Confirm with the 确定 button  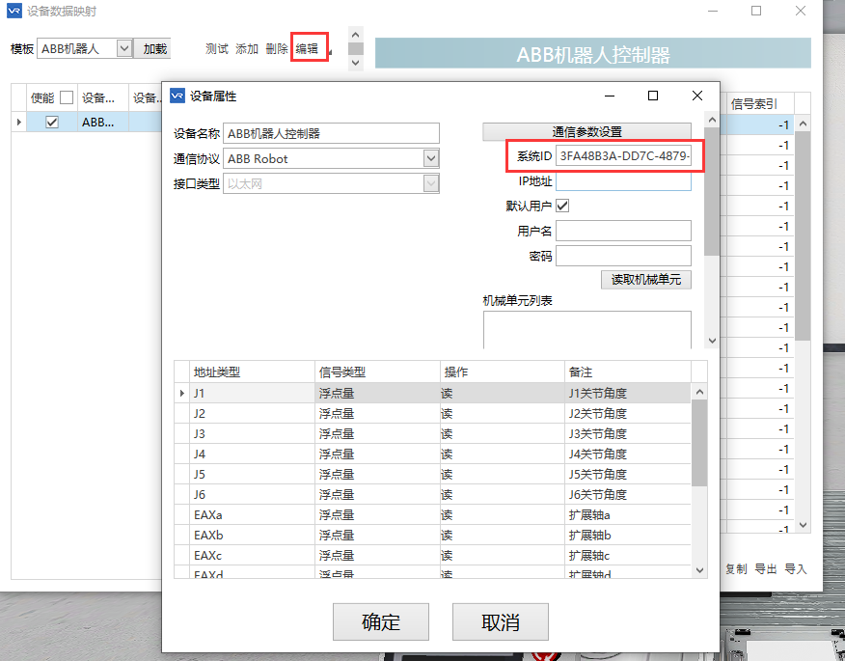pos(380,621)
